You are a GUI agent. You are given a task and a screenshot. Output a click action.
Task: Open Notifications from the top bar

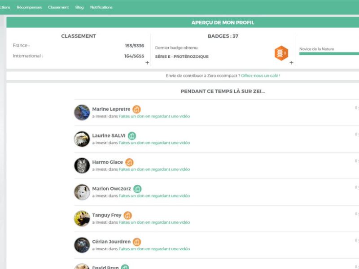point(101,7)
